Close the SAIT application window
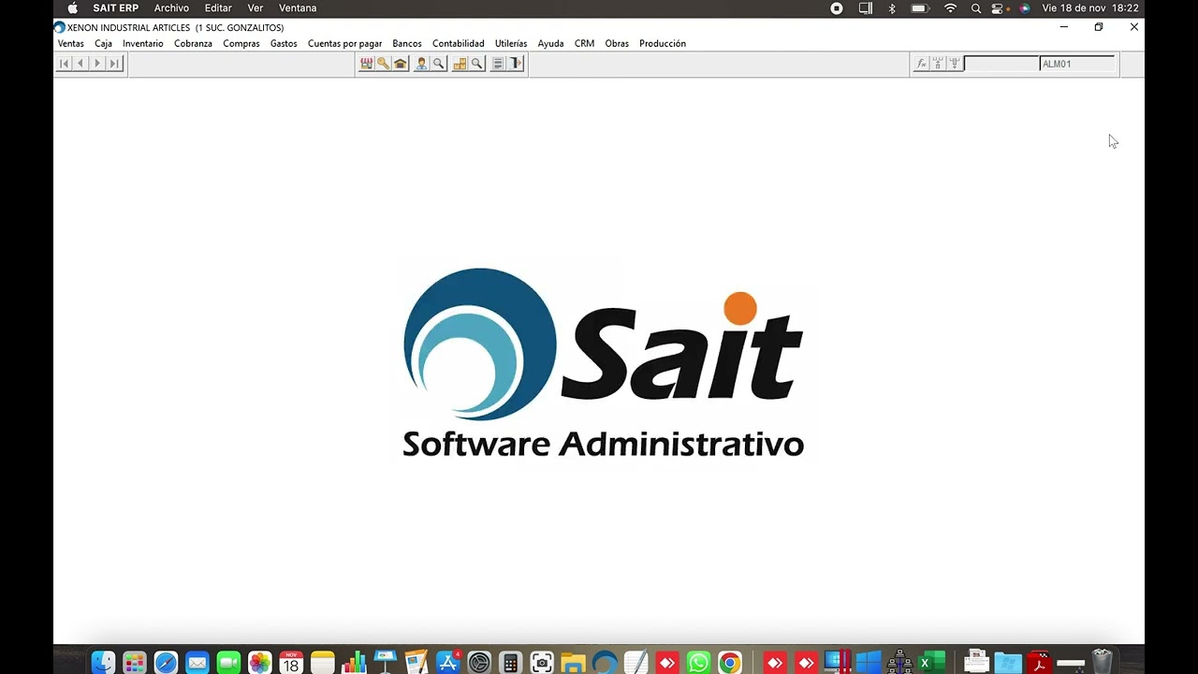 point(1134,27)
